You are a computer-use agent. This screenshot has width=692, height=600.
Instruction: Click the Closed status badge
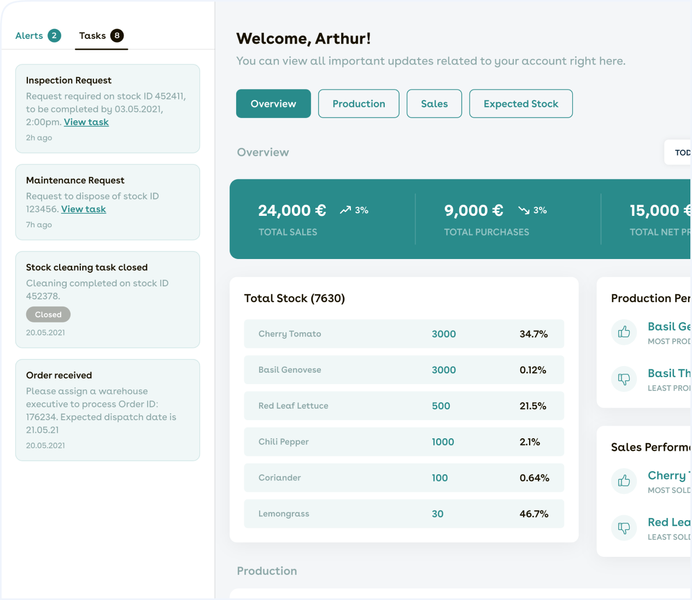[x=48, y=314]
